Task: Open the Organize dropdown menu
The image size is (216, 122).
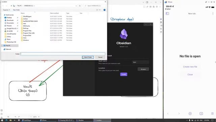Action: 6,10
